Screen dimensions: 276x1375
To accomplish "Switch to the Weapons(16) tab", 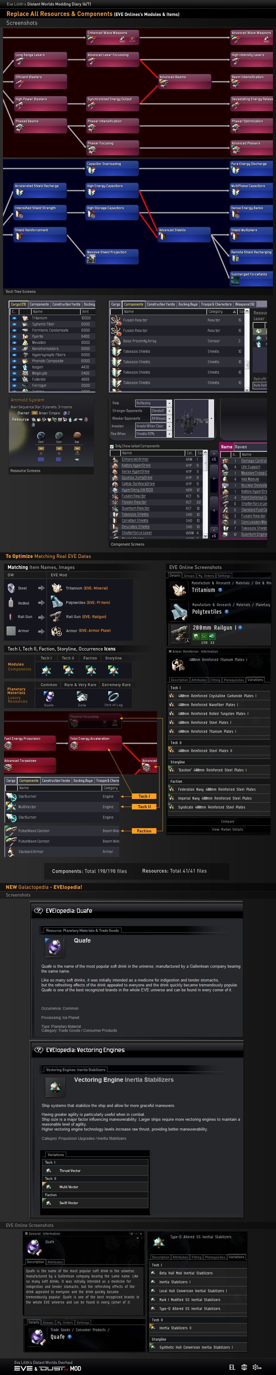I will pos(245,304).
